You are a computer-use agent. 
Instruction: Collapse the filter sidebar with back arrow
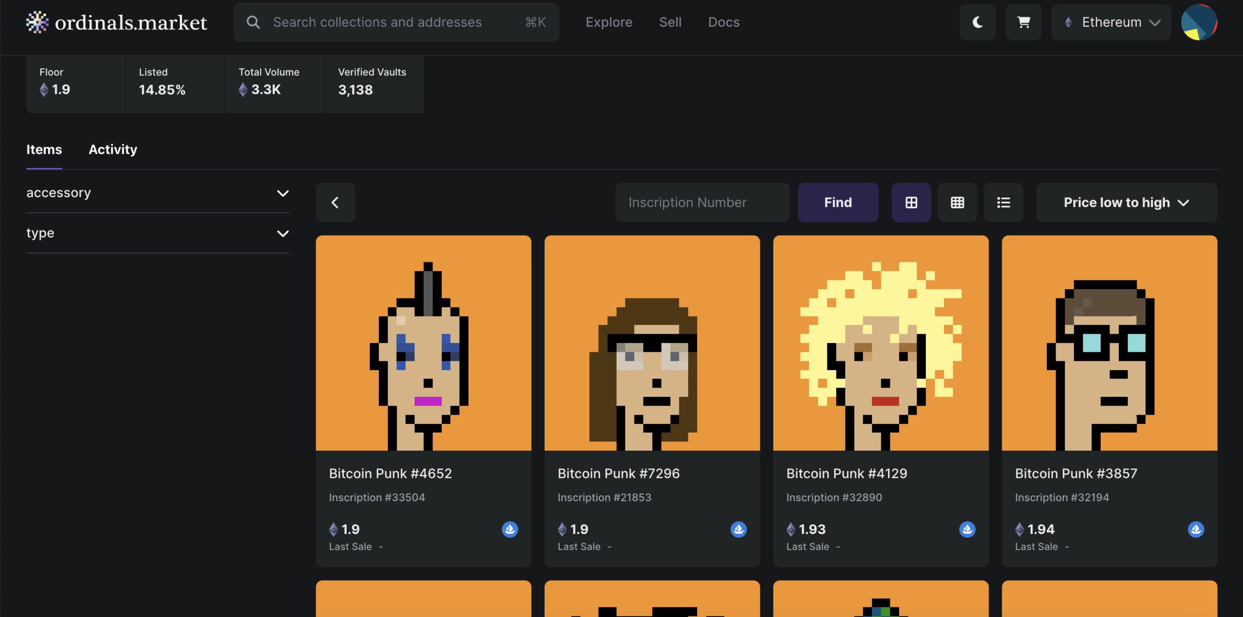(336, 202)
